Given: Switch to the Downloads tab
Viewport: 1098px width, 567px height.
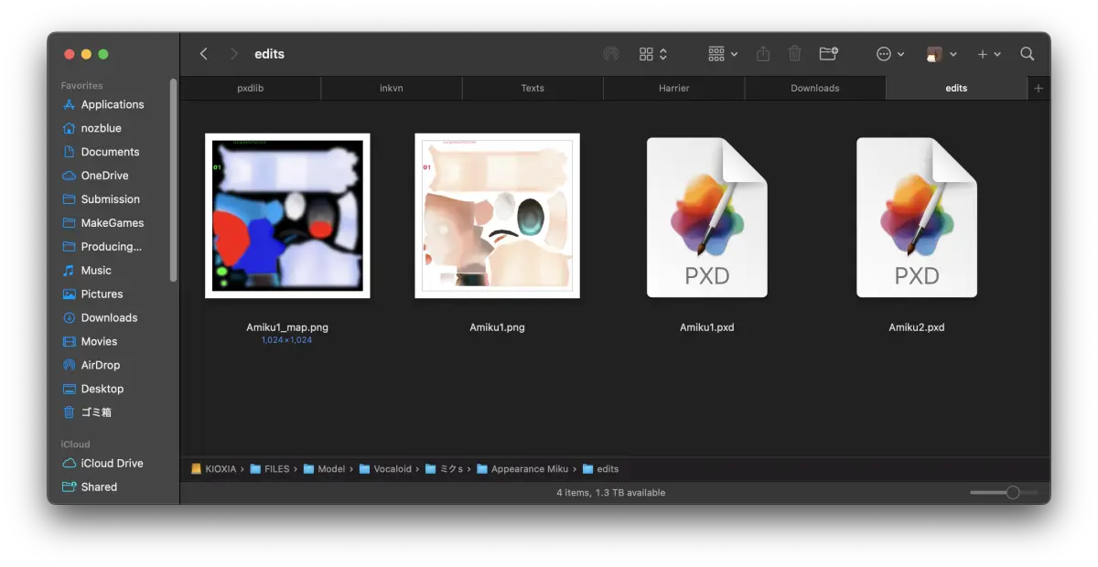Looking at the screenshot, I should coord(815,88).
